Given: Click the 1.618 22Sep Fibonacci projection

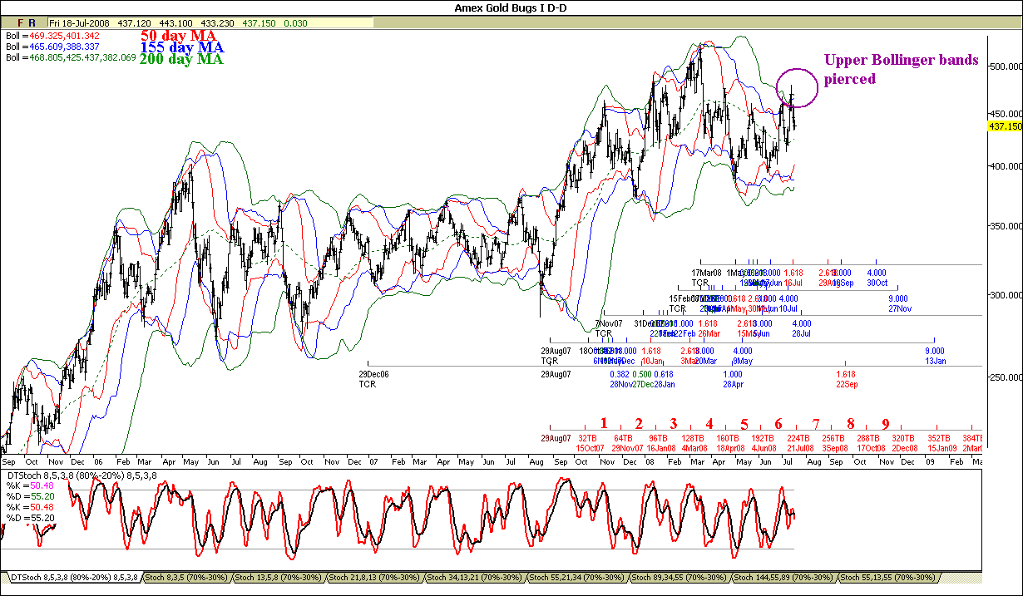Looking at the screenshot, I should point(846,379).
